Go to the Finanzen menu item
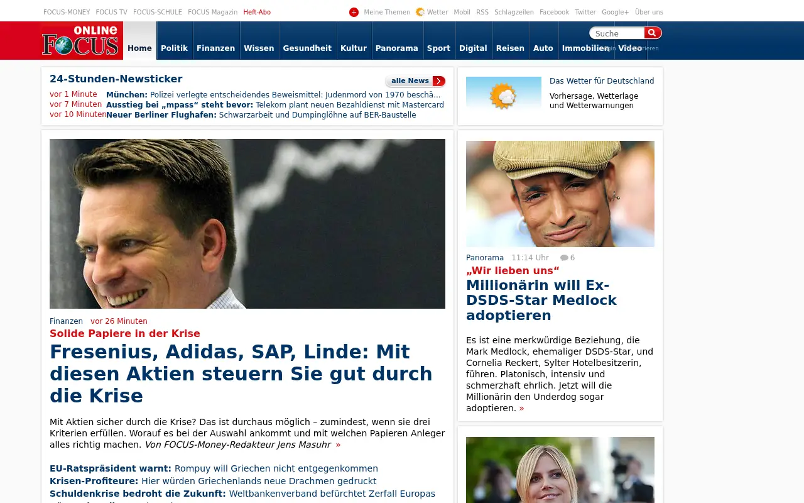Screen dimensions: 804x503 (x=215, y=48)
